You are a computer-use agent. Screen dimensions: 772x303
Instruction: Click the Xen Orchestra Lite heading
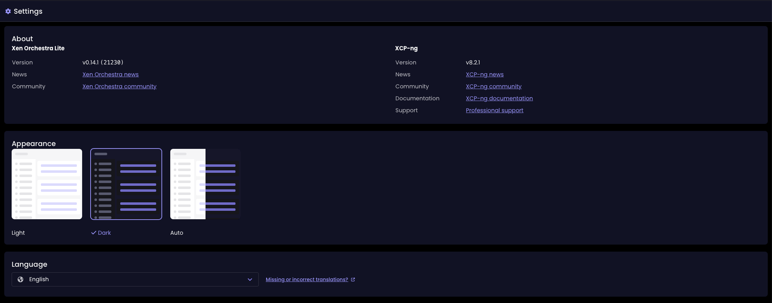38,48
